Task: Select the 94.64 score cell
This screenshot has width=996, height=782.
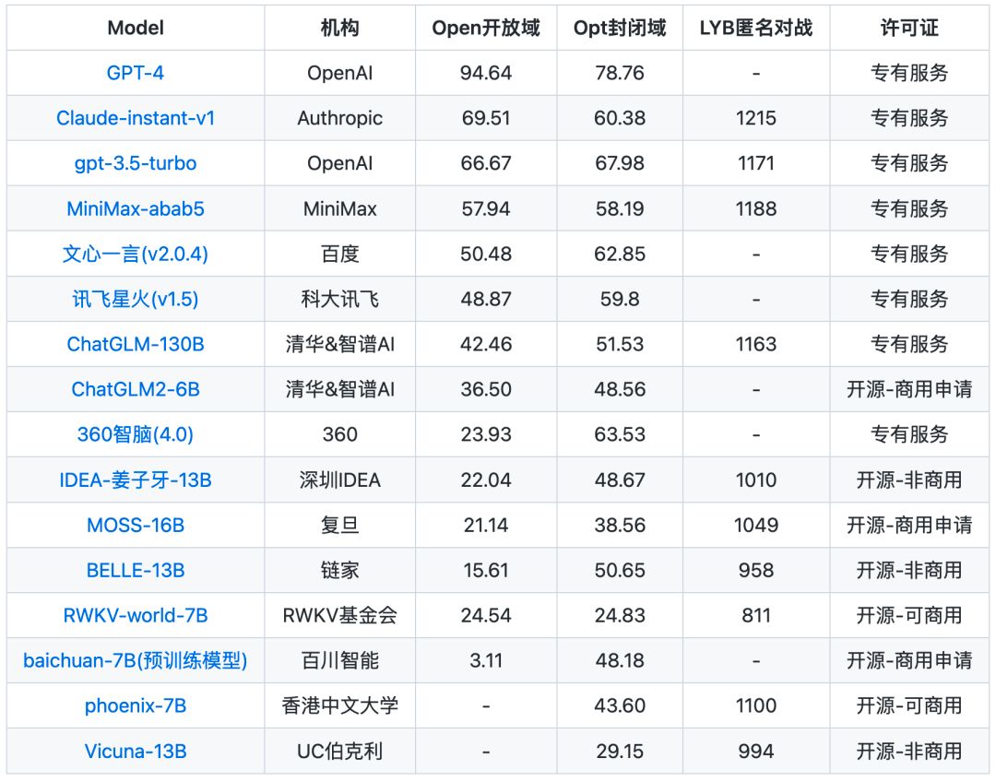Action: coord(486,73)
